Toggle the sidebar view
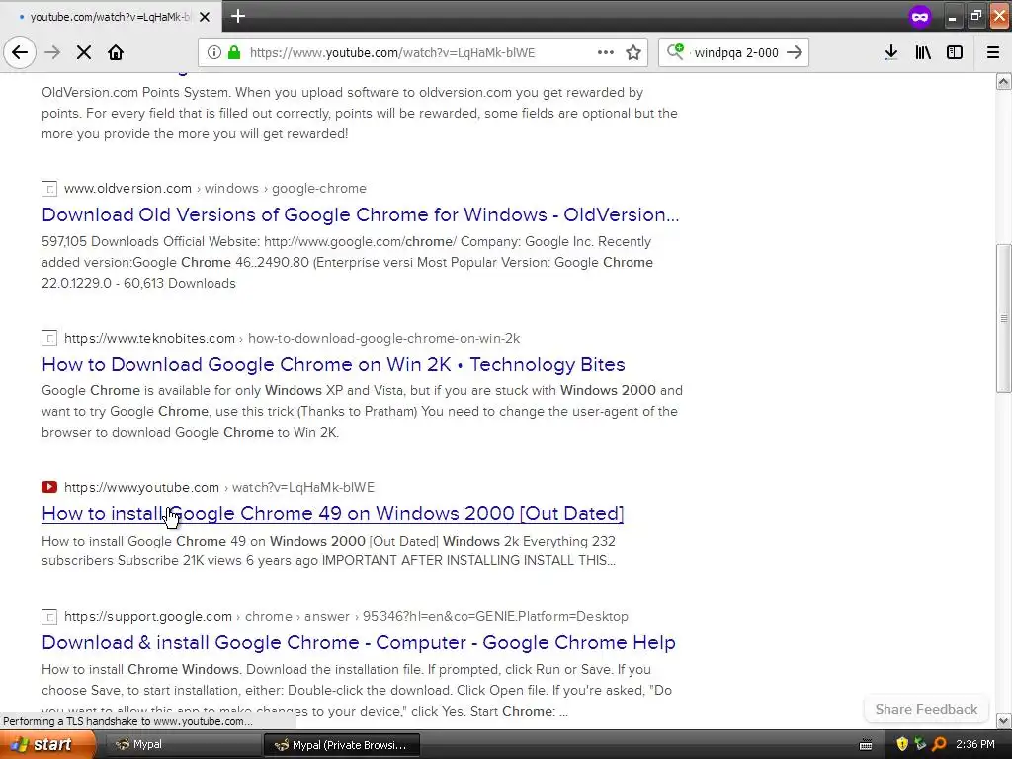1012x759 pixels. [955, 52]
